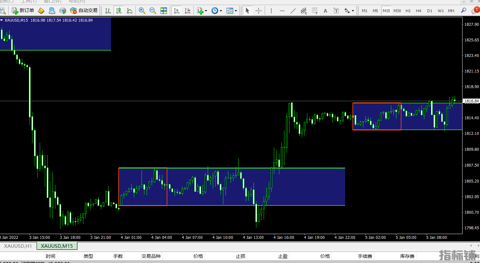Click the print preview magnifier icon
Screen dimensions: 480x263
coord(3,11)
